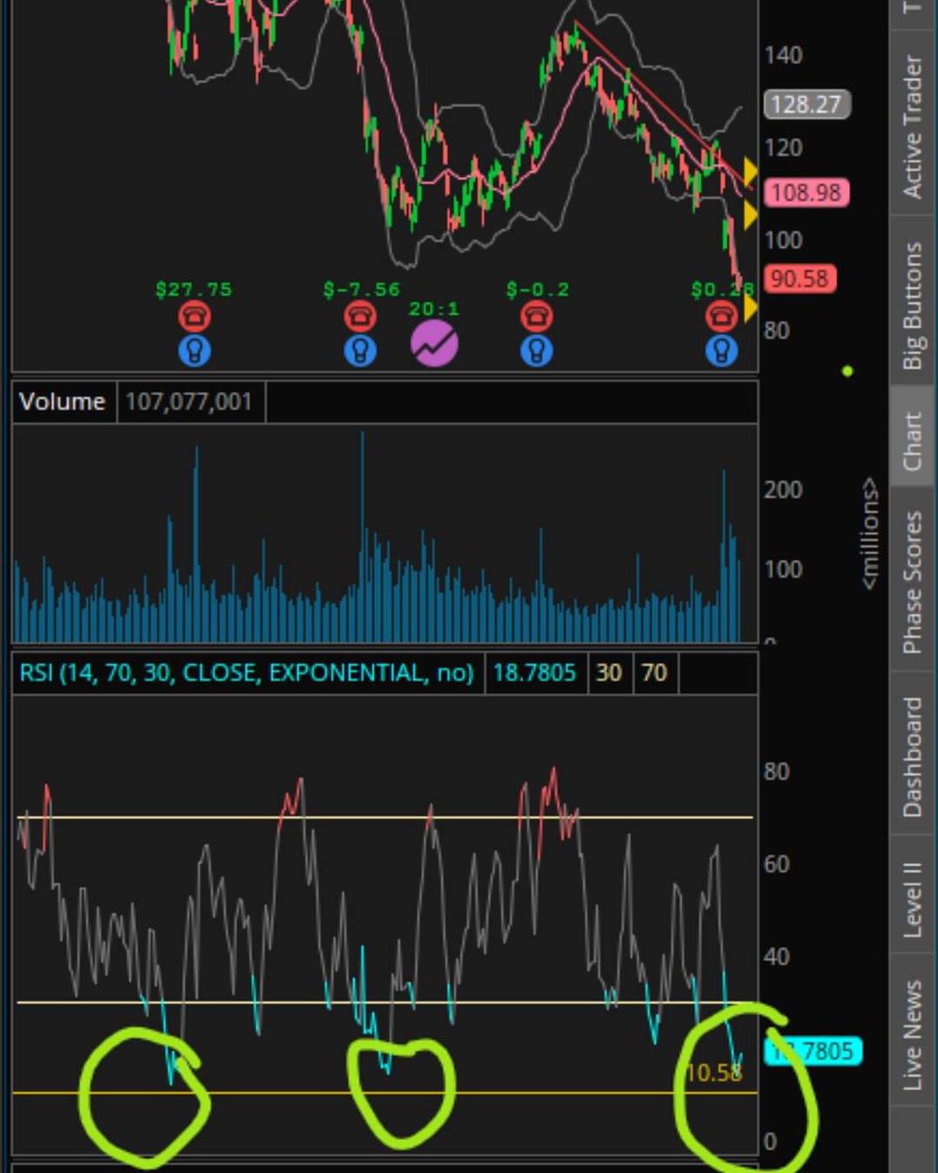Viewport: 938px width, 1173px height.
Task: Click the yellow arrow marker beside 108.98
Action: pyautogui.click(x=750, y=215)
